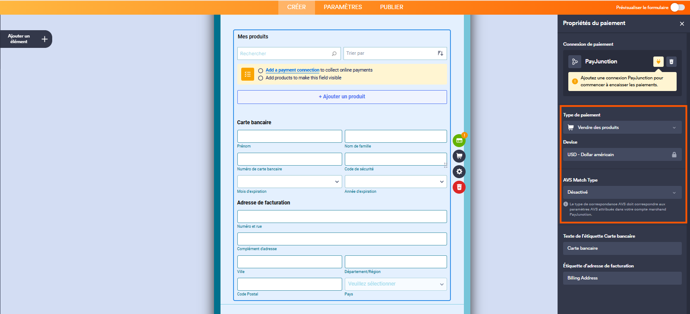Click the Ajouter un élément button
The height and width of the screenshot is (314, 690).
pyautogui.click(x=26, y=39)
